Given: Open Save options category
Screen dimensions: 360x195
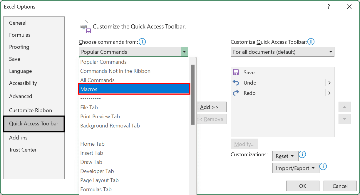Looking at the screenshot, I should click(34, 59).
